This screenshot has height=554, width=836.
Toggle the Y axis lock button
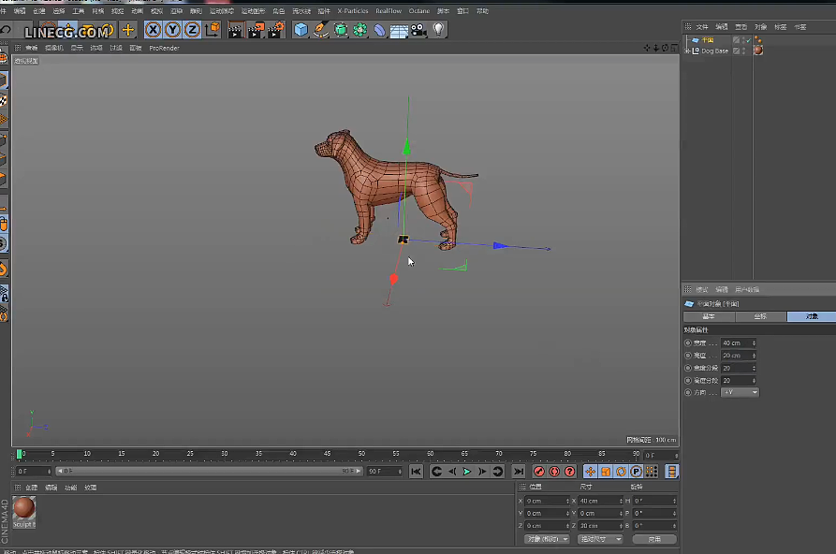pyautogui.click(x=172, y=30)
